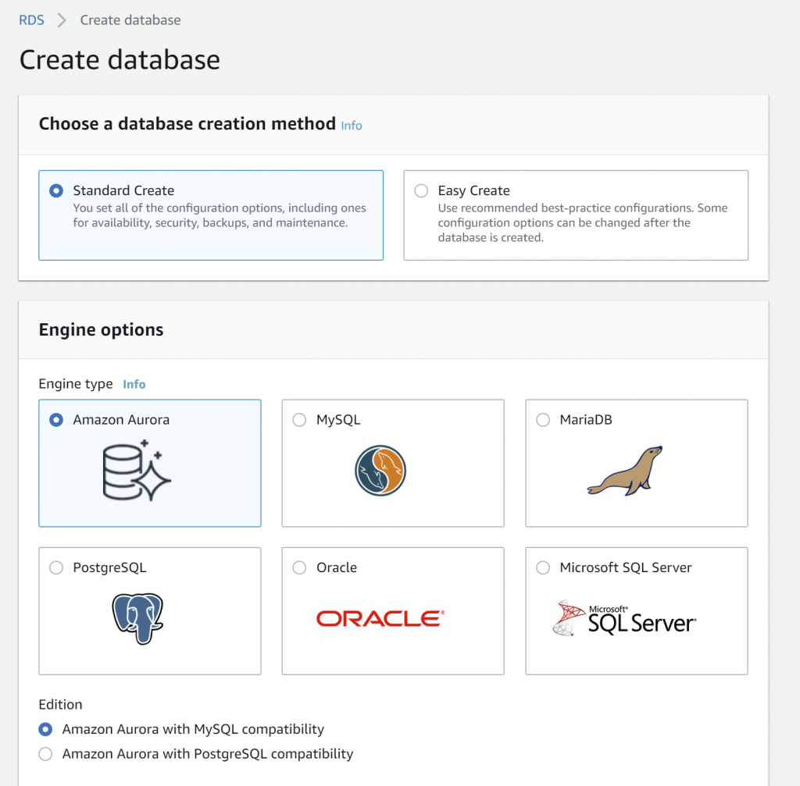Click the Edition label
The image size is (800, 786).
coord(60,705)
